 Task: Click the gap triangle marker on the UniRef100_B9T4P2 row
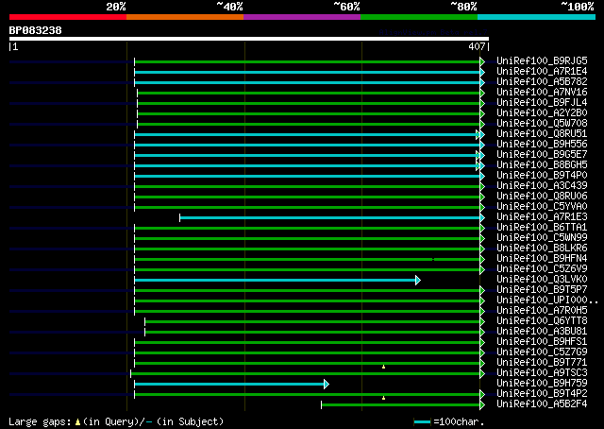click(x=383, y=398)
